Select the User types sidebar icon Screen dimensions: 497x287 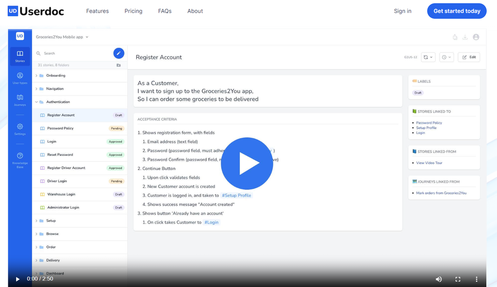pos(19,78)
